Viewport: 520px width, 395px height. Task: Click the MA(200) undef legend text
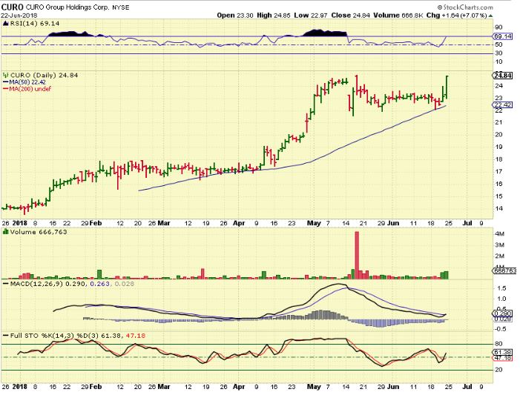point(30,89)
